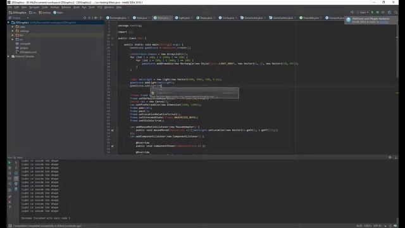Image resolution: width=405 pixels, height=228 pixels.
Task: Click Run panel hide icon at right
Action: 396,158
